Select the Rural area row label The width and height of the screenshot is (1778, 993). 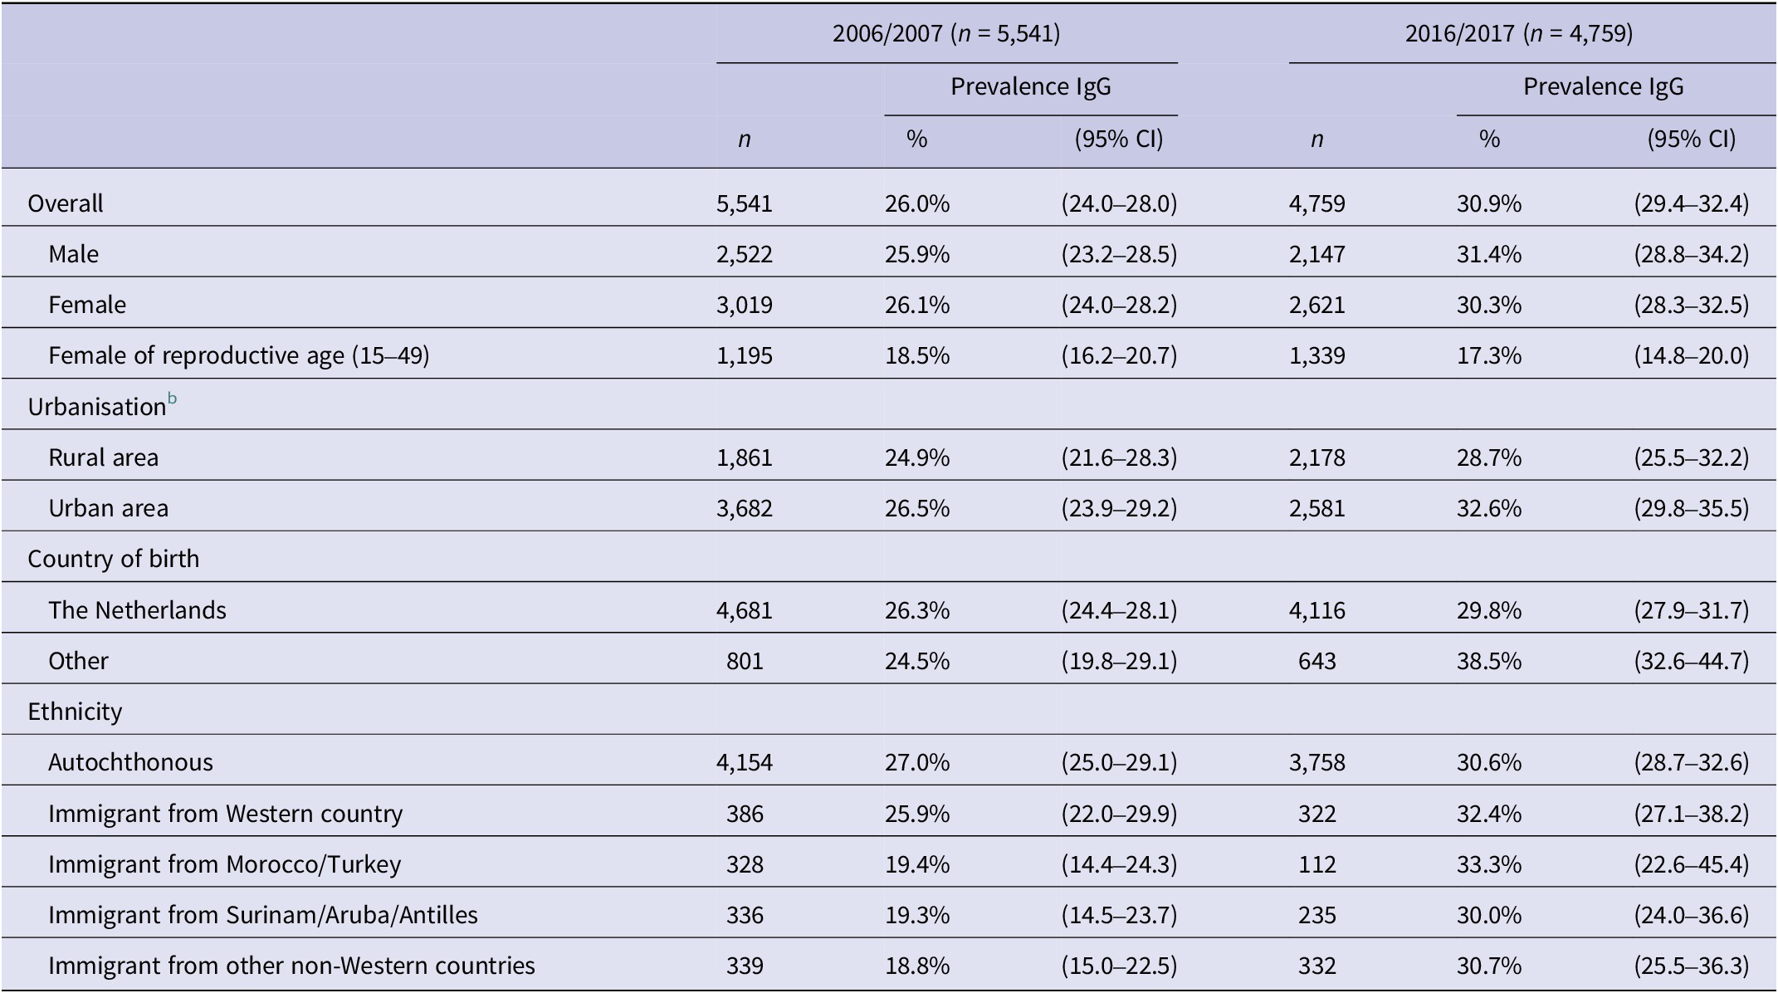(103, 457)
